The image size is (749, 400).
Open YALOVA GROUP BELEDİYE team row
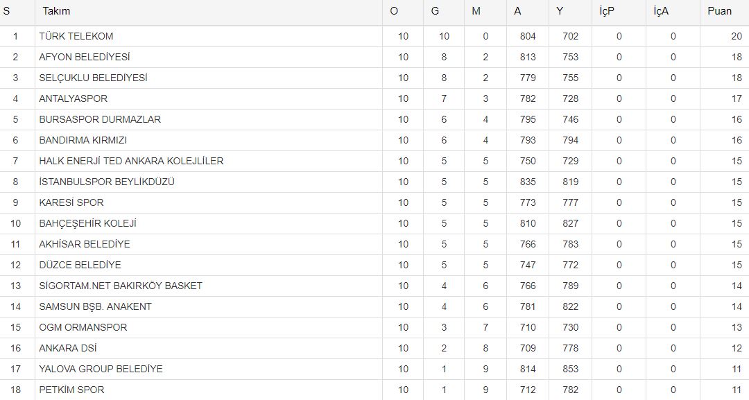101,369
